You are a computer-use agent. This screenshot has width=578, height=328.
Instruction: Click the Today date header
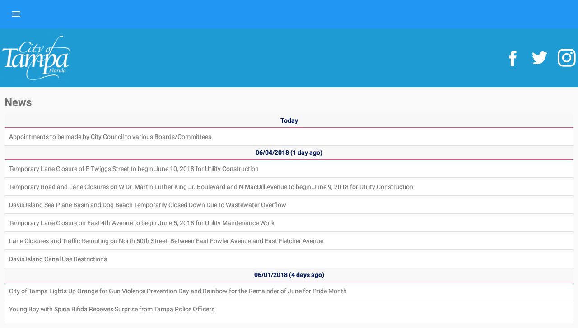tap(289, 120)
